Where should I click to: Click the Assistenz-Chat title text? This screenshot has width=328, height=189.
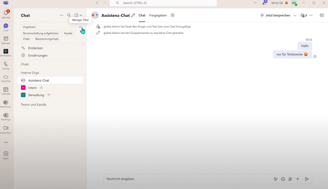point(115,15)
